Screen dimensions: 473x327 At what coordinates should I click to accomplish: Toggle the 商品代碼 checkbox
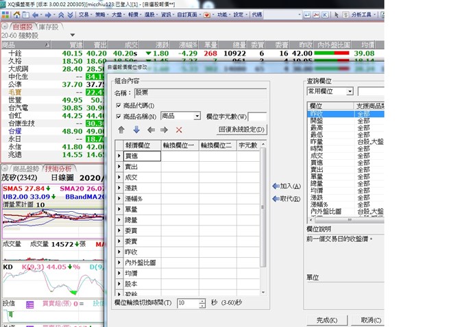118,105
